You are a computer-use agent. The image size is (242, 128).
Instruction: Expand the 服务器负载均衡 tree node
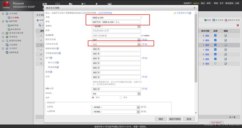click(3, 33)
